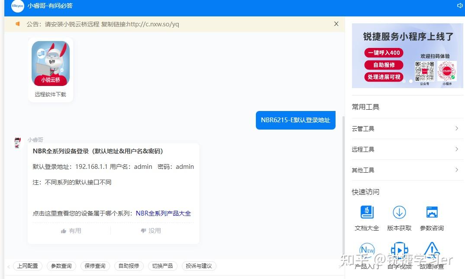Screen dimensions: 465x279
Task: Click the left arrow of quick reply chips
Action: 9,266
